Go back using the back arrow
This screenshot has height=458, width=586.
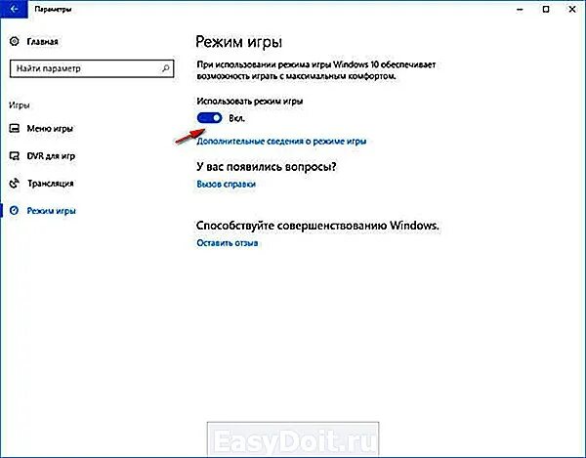coord(14,9)
